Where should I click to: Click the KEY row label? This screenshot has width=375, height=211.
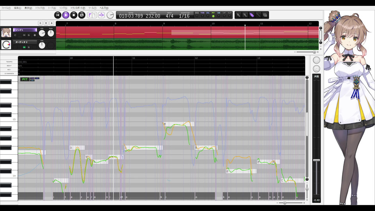click(9, 70)
